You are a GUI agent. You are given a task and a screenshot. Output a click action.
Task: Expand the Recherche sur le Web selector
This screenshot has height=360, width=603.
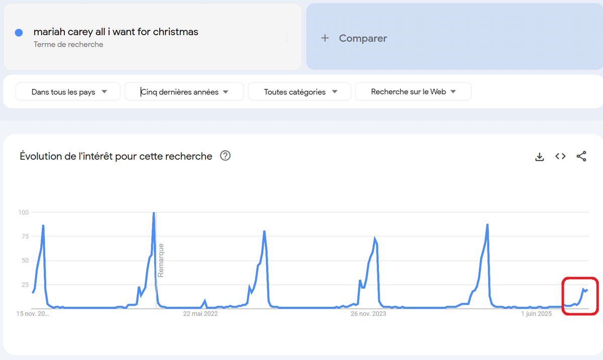[x=413, y=92]
